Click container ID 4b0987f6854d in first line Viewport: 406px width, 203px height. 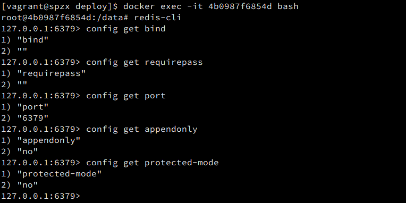click(x=240, y=6)
